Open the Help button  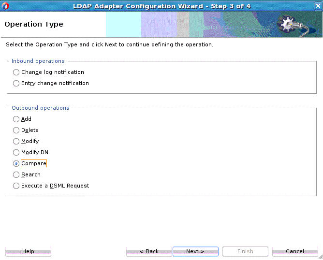point(28,252)
